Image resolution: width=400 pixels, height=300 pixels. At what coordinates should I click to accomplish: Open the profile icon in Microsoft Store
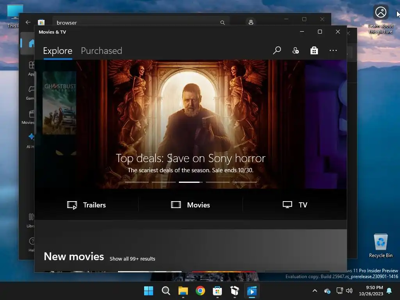[x=251, y=22]
